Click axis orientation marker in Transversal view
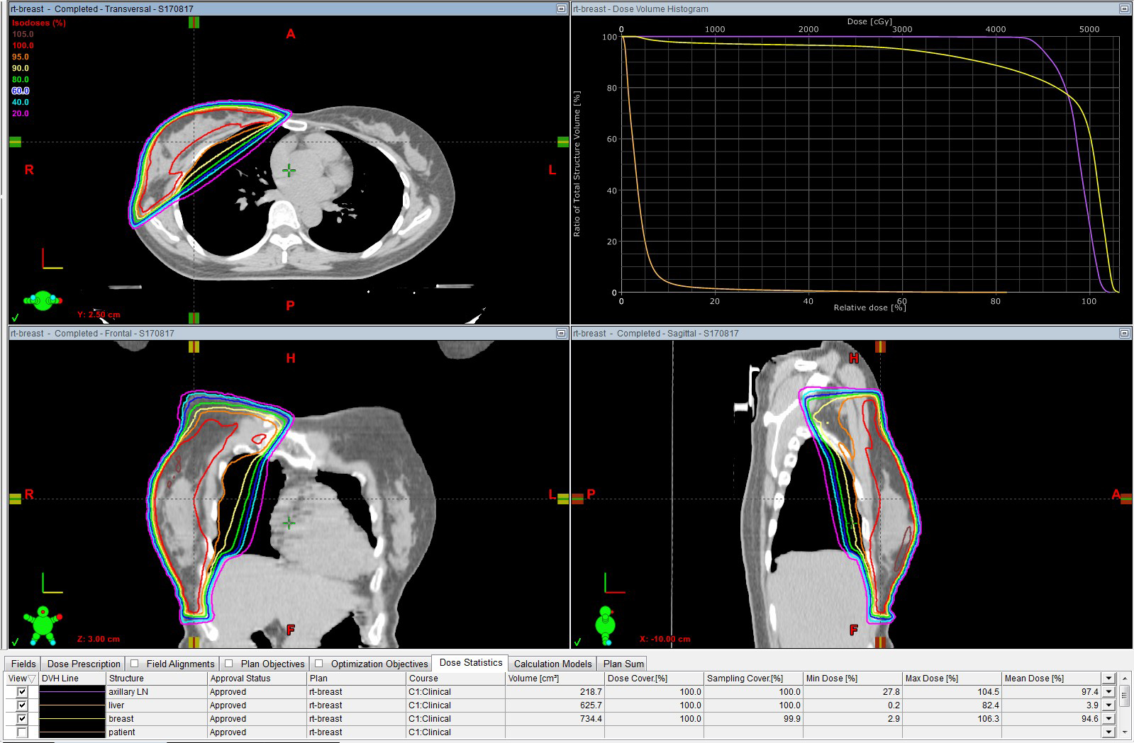 coord(52,259)
